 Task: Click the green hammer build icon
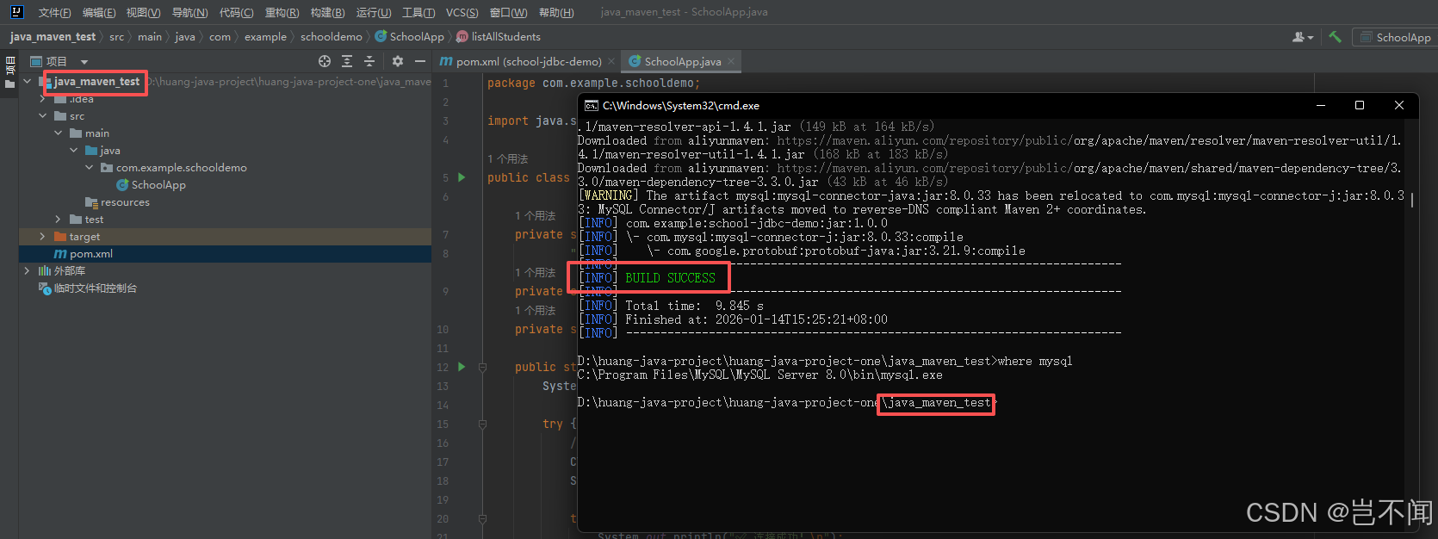[x=1335, y=37]
